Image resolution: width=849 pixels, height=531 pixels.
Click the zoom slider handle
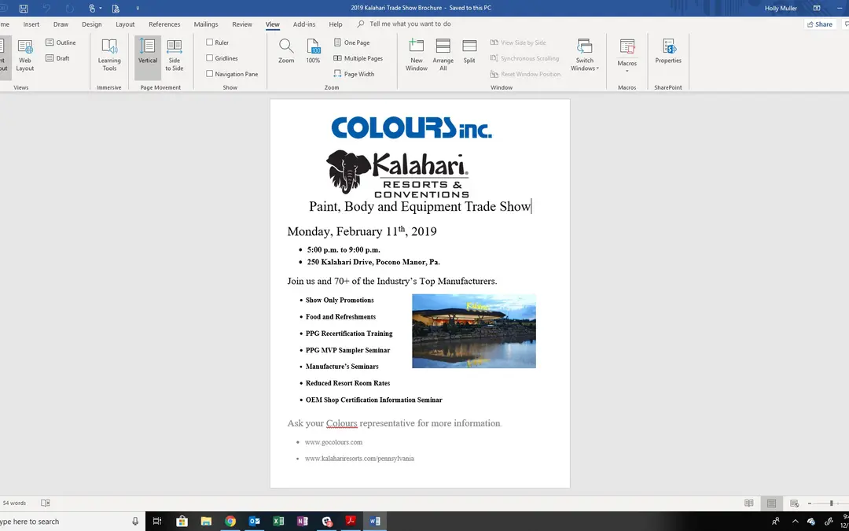831,503
